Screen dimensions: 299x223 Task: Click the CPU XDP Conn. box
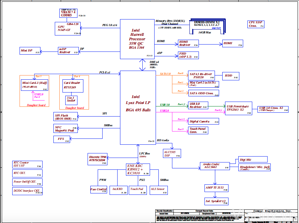click(256, 24)
